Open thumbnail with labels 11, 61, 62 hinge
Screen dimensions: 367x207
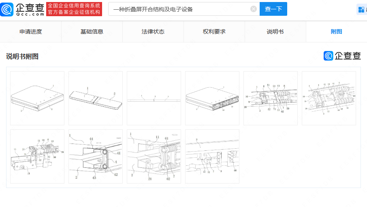(x=154, y=156)
